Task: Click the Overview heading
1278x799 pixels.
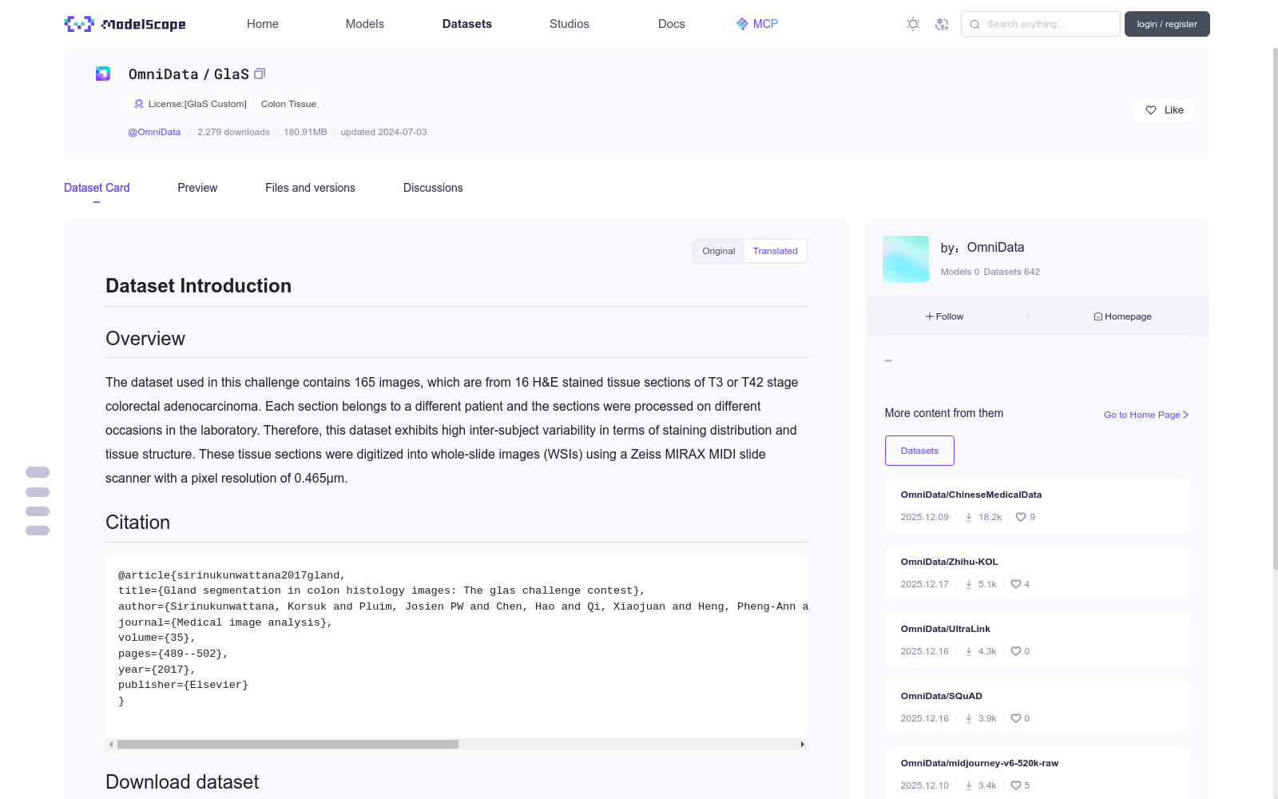Action: (x=145, y=339)
